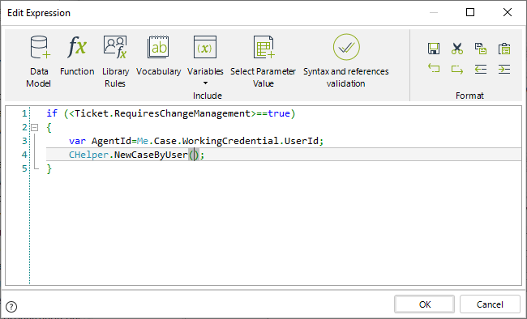
Task: Open the Variables tool
Action: (x=205, y=56)
